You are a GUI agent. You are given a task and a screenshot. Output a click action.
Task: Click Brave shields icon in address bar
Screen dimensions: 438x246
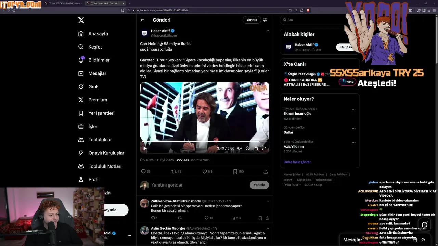point(308,10)
